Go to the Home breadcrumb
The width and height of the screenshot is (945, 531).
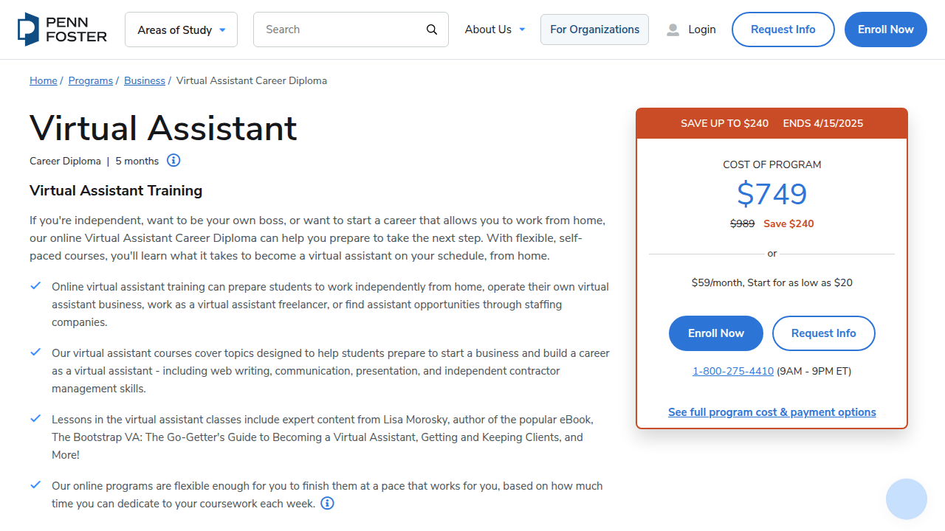coord(44,80)
